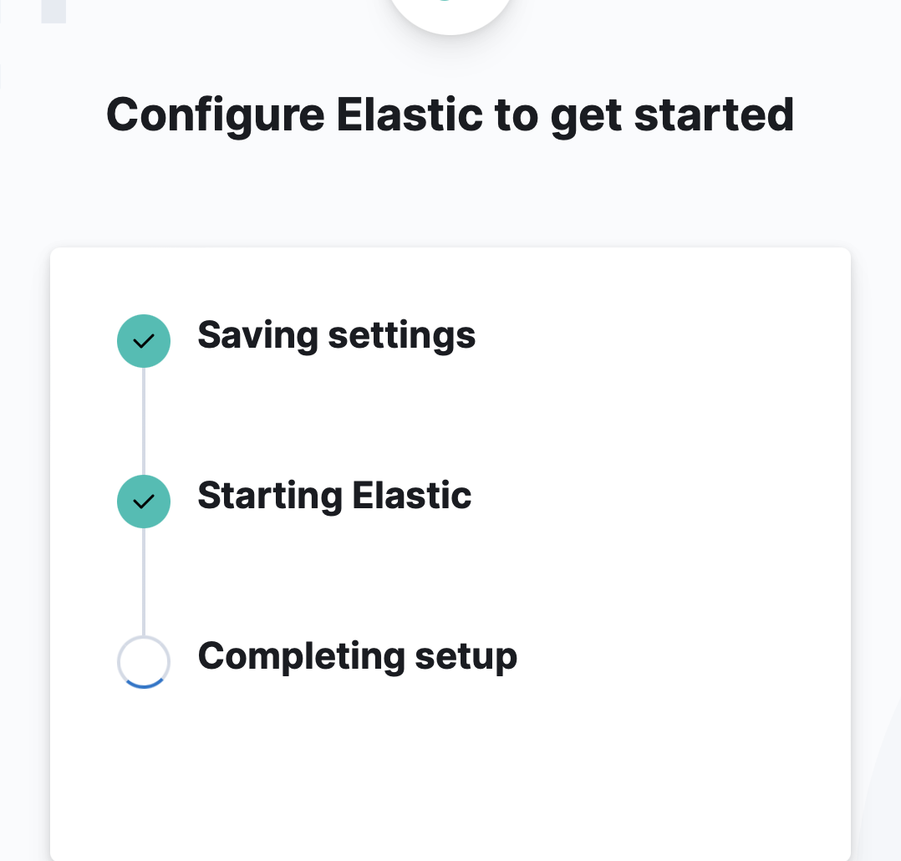The width and height of the screenshot is (901, 861).
Task: Click the word Configure in the heading
Action: coord(215,115)
